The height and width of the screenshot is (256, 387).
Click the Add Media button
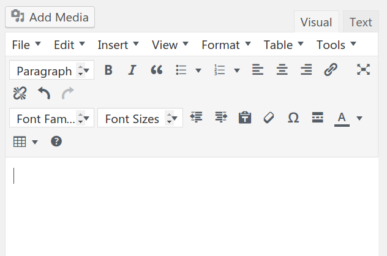tap(50, 17)
